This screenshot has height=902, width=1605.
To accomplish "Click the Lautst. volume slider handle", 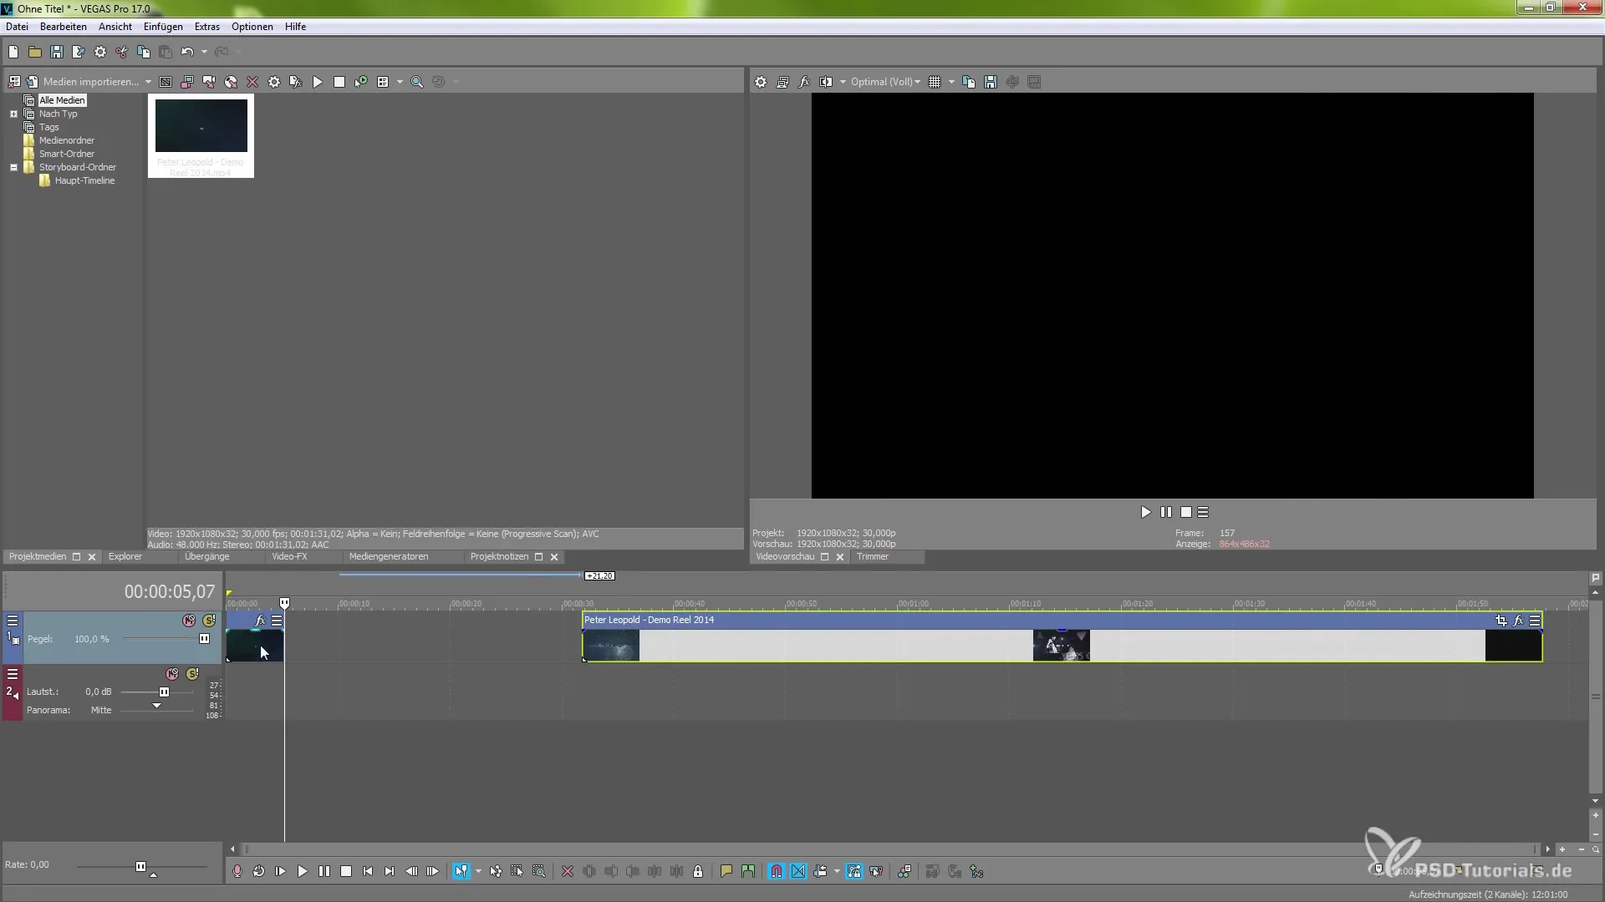I will pyautogui.click(x=164, y=692).
